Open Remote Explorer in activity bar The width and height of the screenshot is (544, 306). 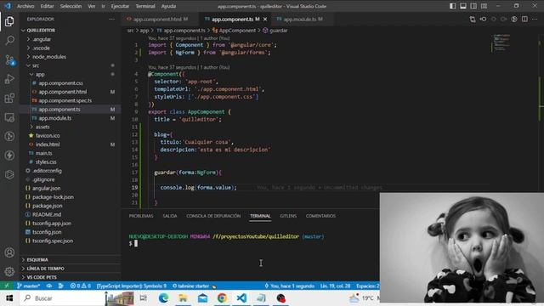pos(9,117)
